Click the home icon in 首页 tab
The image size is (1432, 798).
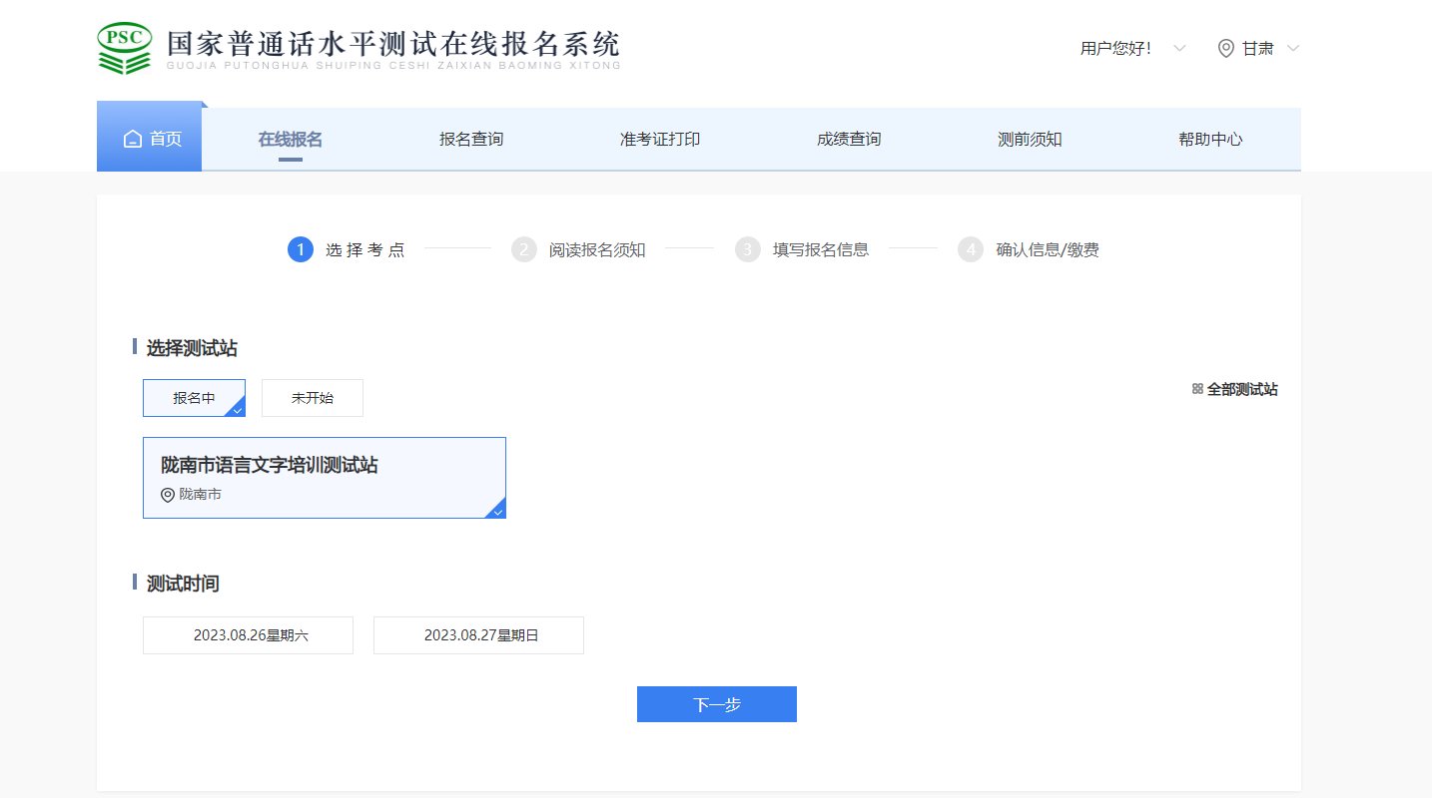[133, 140]
